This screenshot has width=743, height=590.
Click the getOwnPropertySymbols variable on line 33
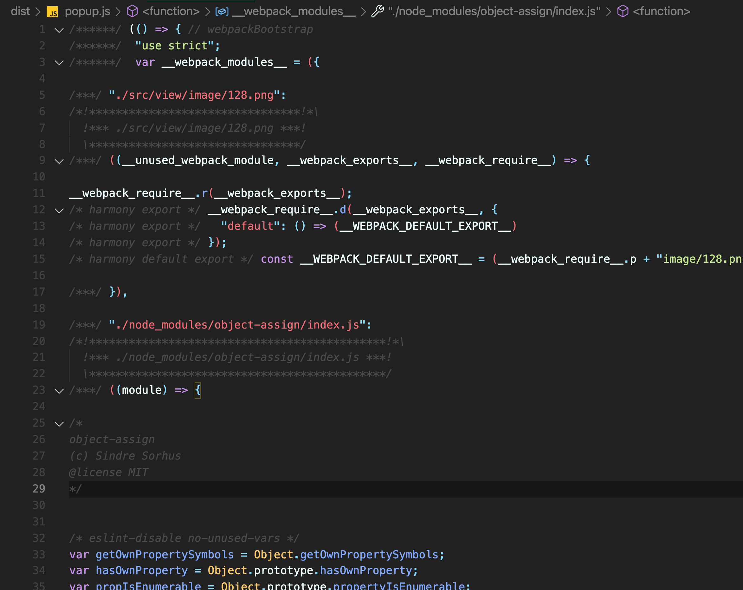tap(165, 555)
